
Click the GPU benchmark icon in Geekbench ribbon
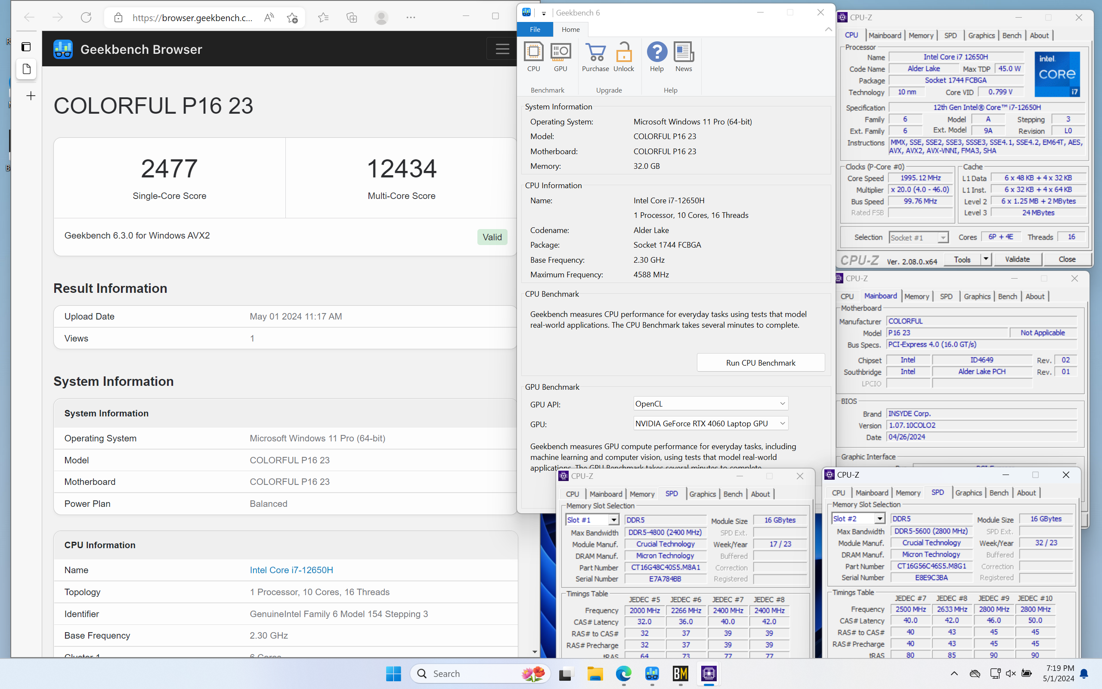(560, 57)
